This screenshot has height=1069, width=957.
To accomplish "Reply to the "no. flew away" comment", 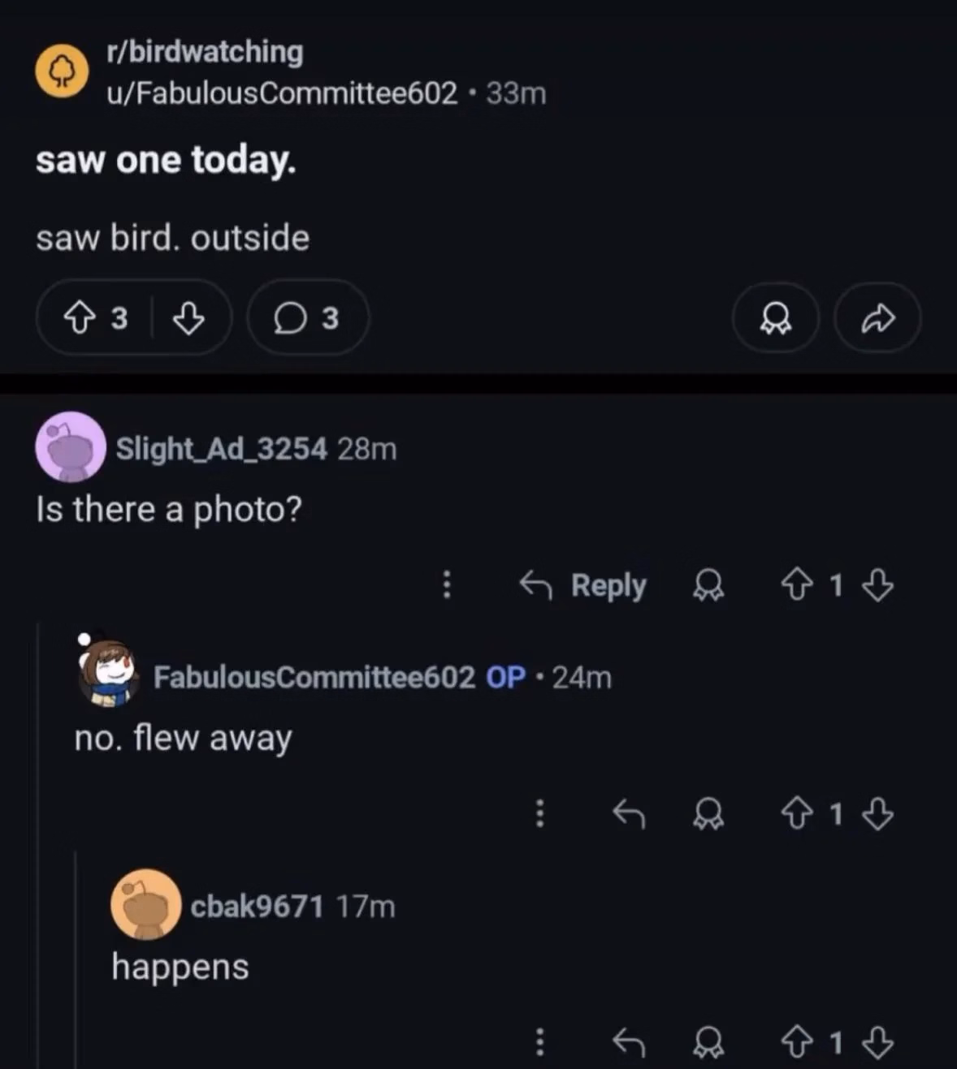I will click(628, 813).
